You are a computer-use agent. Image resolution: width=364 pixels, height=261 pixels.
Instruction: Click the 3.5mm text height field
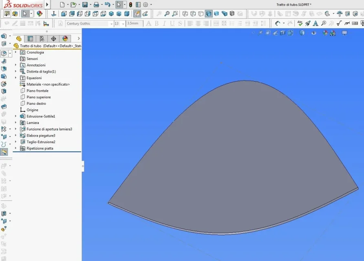point(135,24)
